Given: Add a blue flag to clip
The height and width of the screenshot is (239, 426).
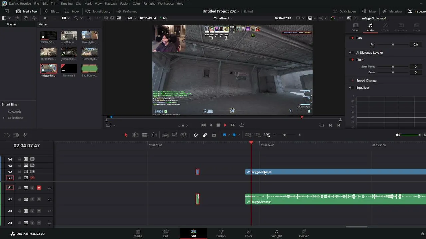Looking at the screenshot, I should (224, 135).
